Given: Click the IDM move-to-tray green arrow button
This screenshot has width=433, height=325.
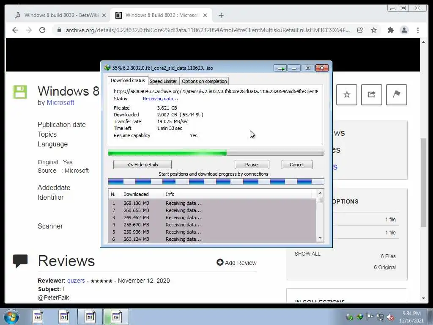Looking at the screenshot, I should [280, 68].
